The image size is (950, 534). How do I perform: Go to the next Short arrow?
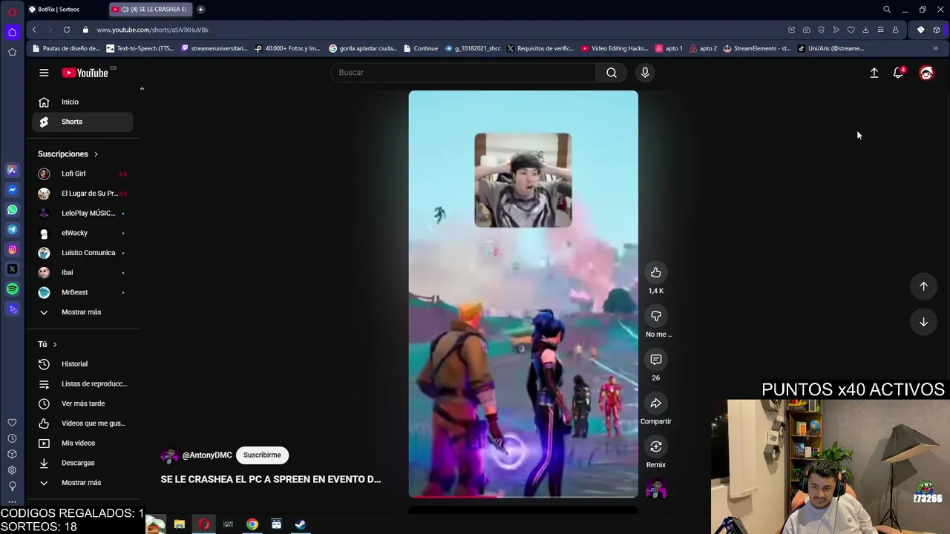[x=923, y=322]
